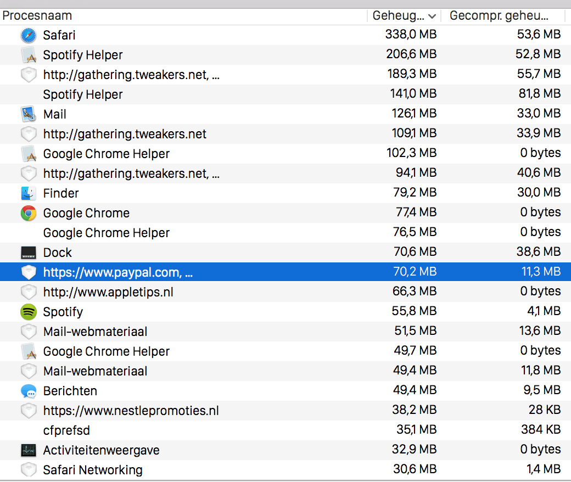
Task: Click the 28 KB compressed memory value
Action: tap(545, 410)
